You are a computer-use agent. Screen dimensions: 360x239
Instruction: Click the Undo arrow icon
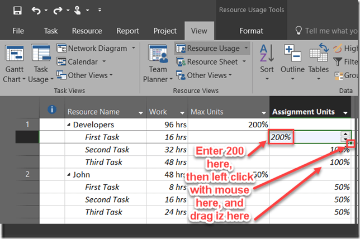[x=36, y=10]
